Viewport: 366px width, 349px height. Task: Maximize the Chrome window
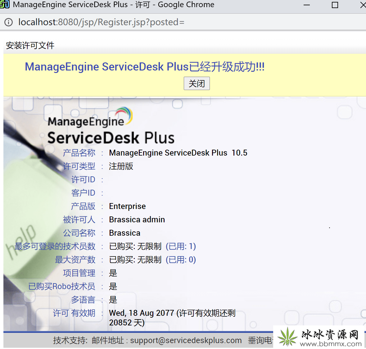coord(335,5)
